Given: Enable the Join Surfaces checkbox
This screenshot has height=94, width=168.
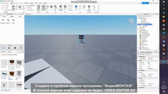Looking at the screenshot, I should (x=27, y=10).
